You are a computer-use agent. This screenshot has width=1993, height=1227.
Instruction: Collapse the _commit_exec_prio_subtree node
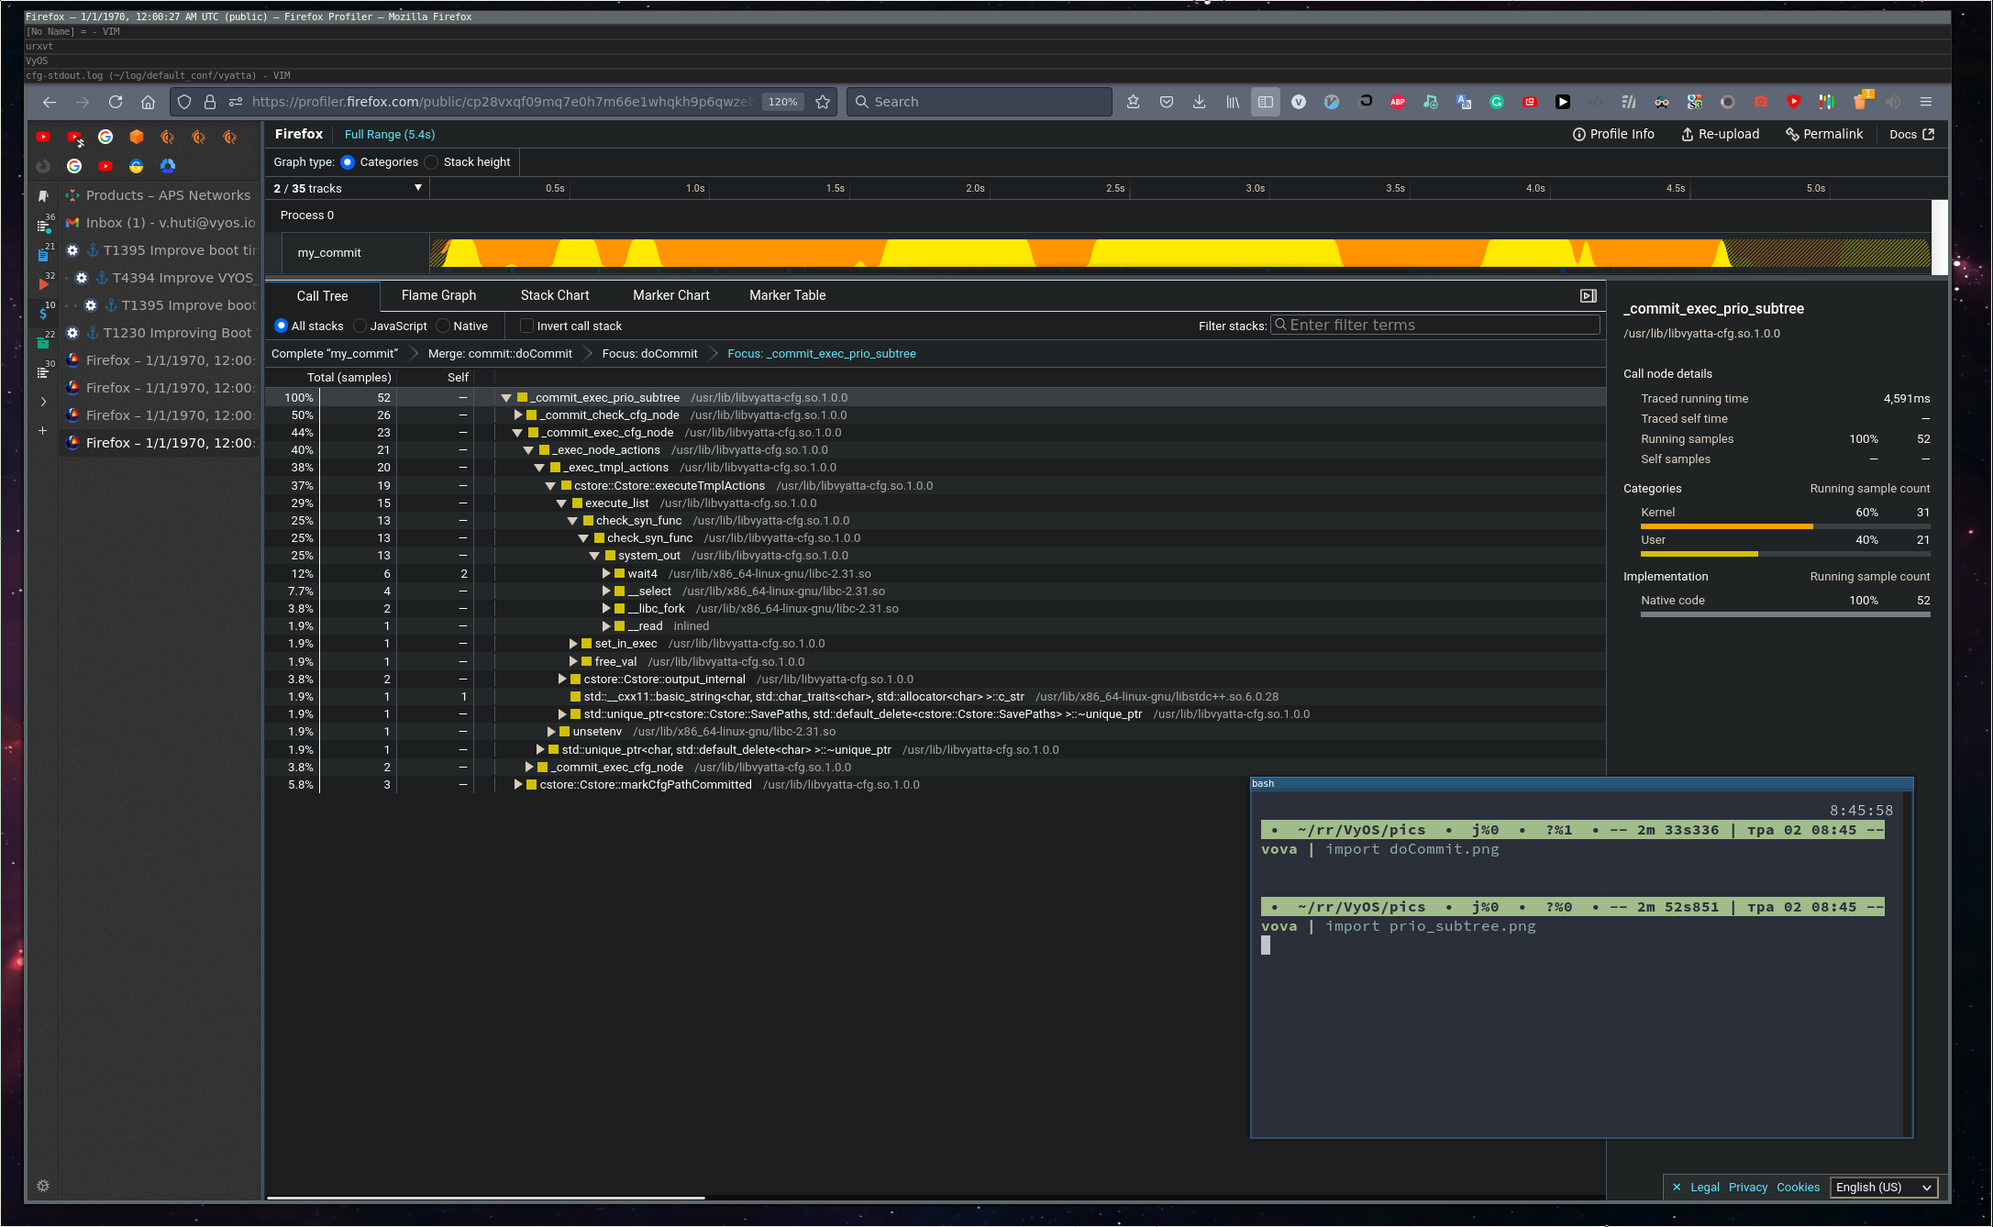tap(506, 398)
